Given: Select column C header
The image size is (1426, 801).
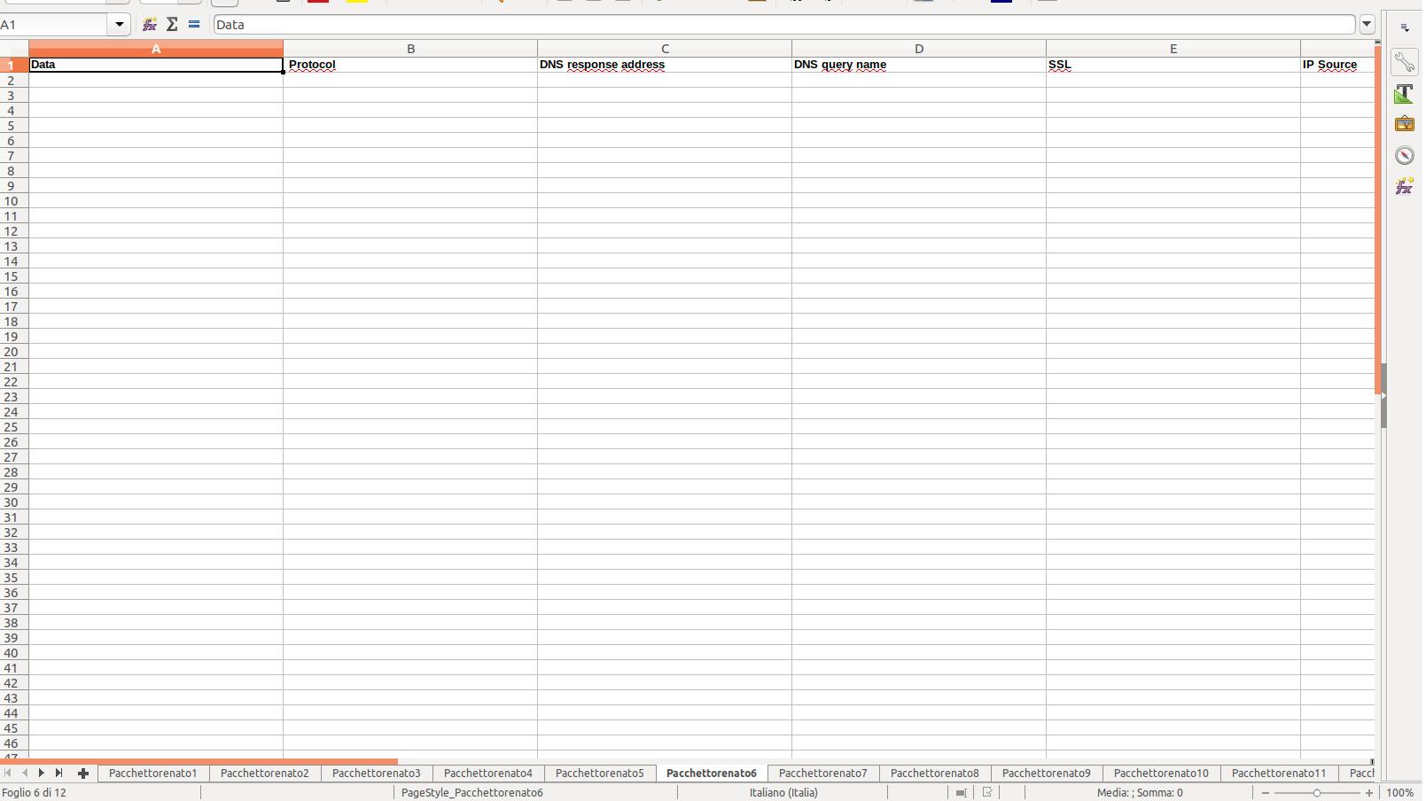Looking at the screenshot, I should [x=665, y=49].
